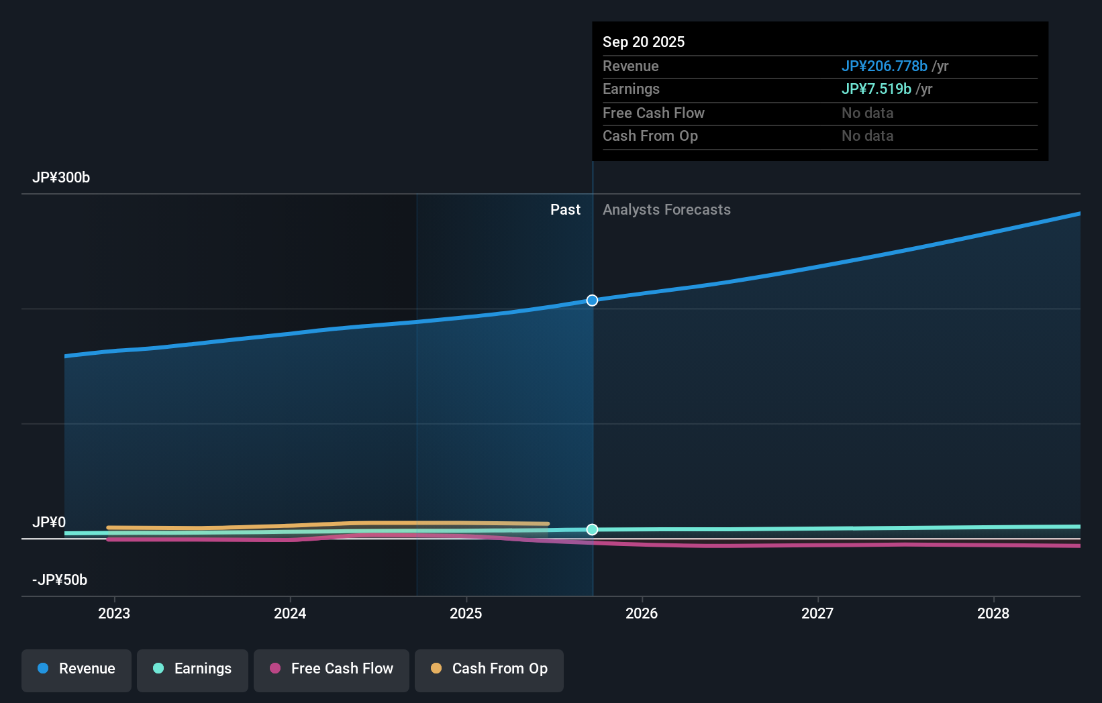This screenshot has width=1102, height=703.
Task: Click the blue Revenue legend dot
Action: pyautogui.click(x=42, y=669)
